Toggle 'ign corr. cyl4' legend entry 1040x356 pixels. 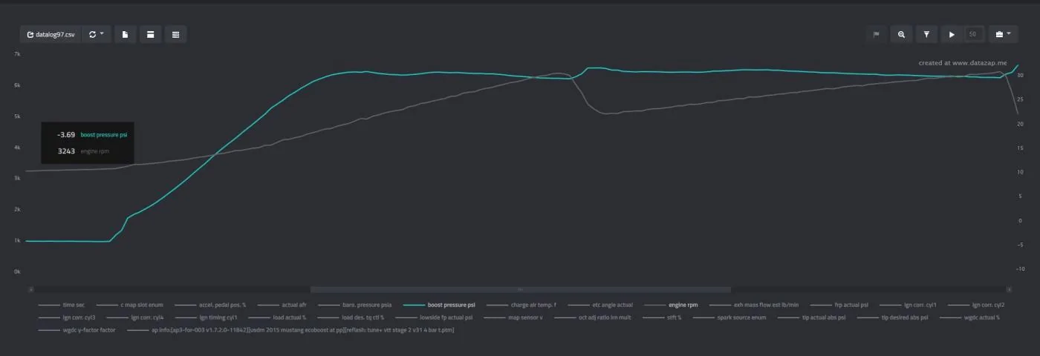point(135,317)
